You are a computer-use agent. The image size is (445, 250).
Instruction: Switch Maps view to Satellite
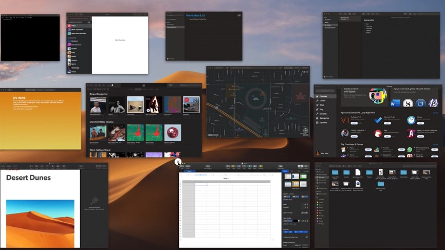pos(305,68)
